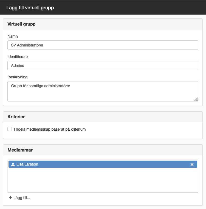Open the Lägg till... members link
206x209 pixels.
click(19, 198)
